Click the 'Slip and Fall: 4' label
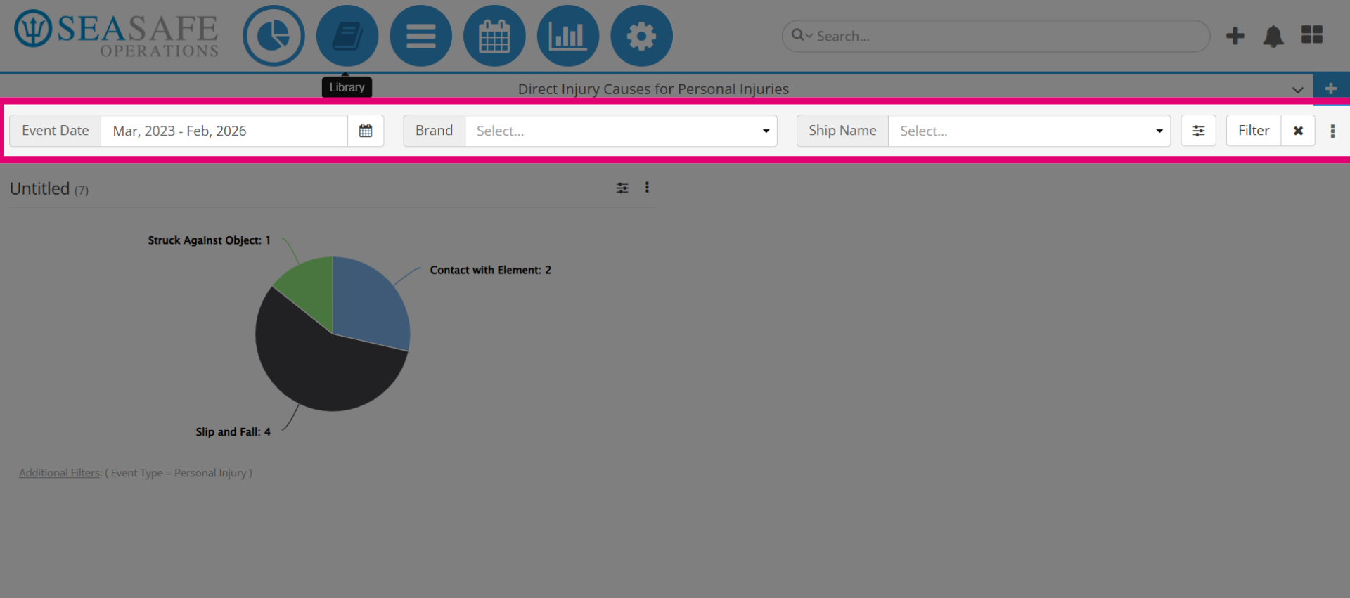The image size is (1350, 598). (x=233, y=432)
